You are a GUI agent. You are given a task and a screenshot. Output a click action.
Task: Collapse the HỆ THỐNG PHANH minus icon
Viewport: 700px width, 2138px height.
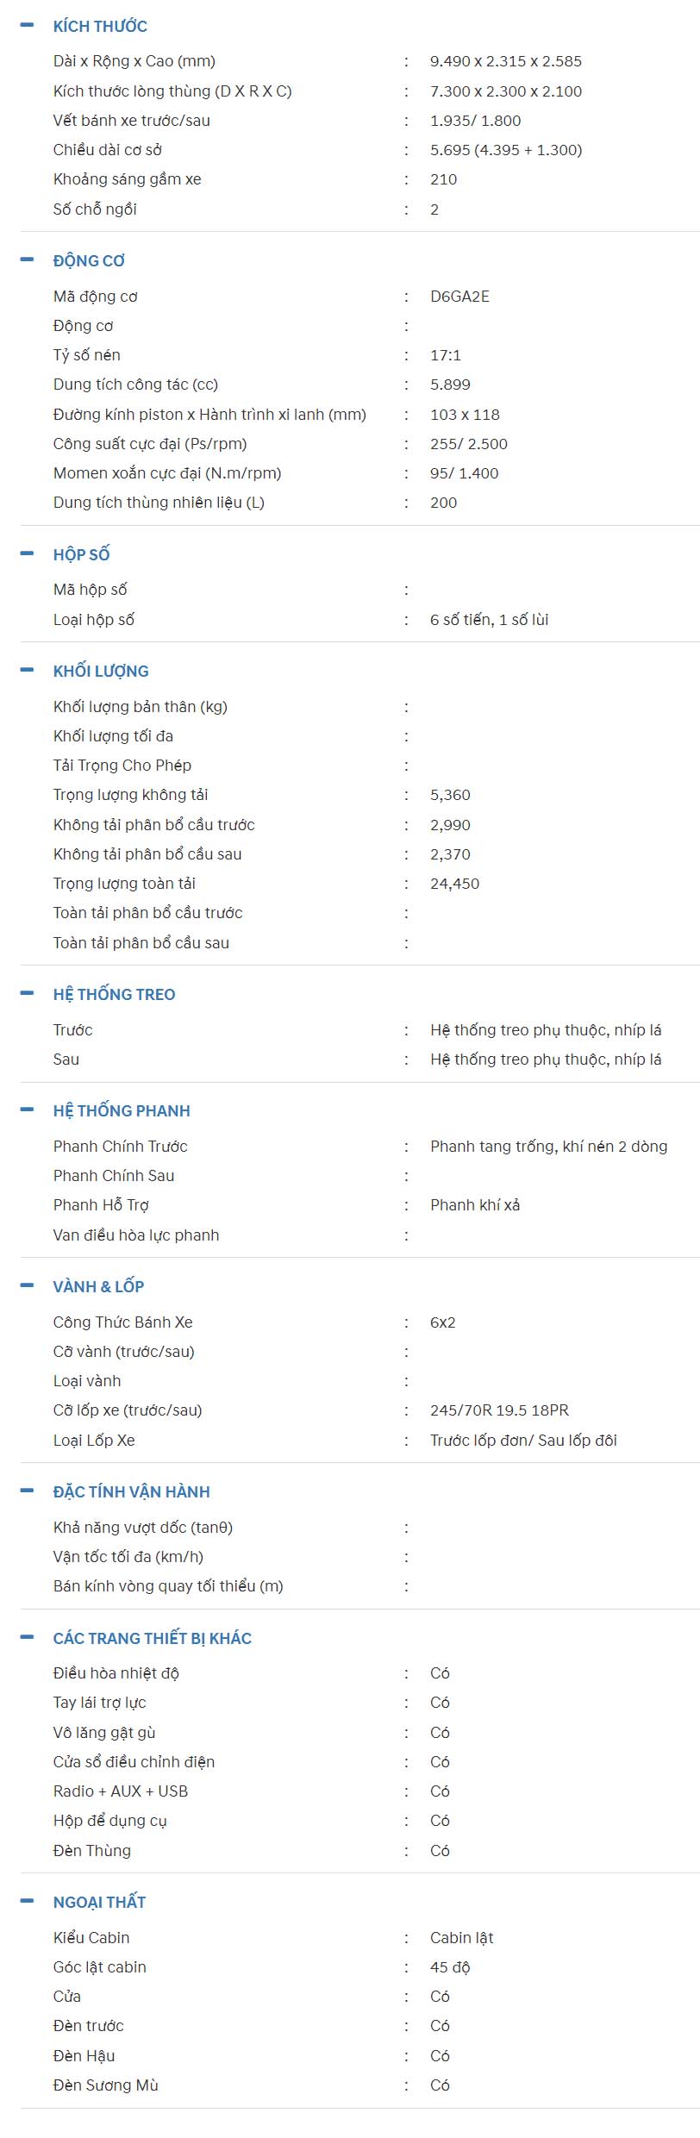(27, 1110)
